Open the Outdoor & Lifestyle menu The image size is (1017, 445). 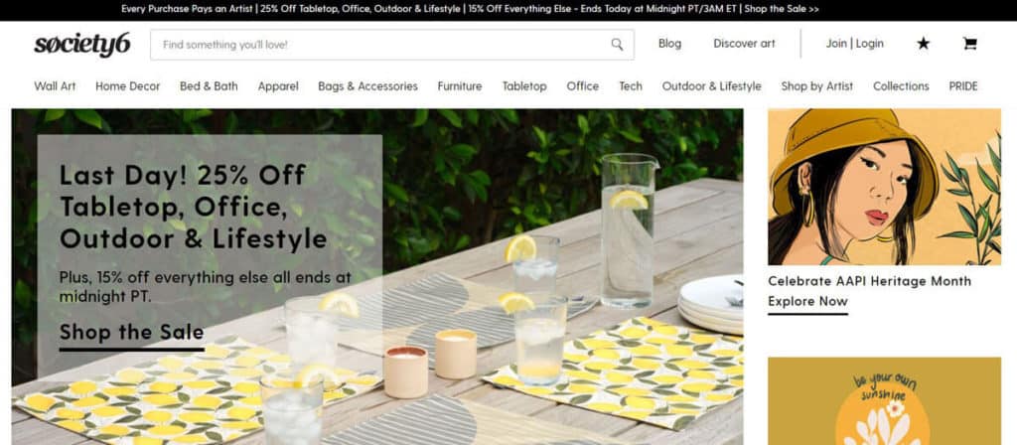coord(711,86)
